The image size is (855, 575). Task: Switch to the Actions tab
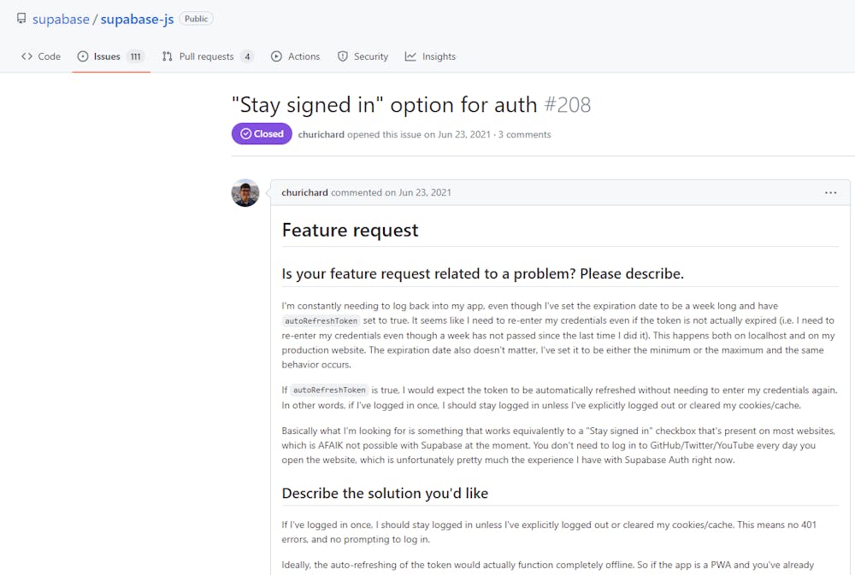pos(304,56)
